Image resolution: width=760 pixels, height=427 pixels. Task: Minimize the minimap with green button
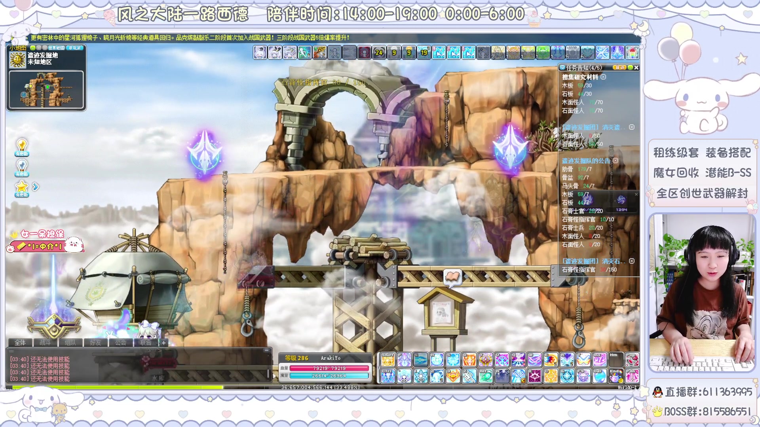click(33, 48)
